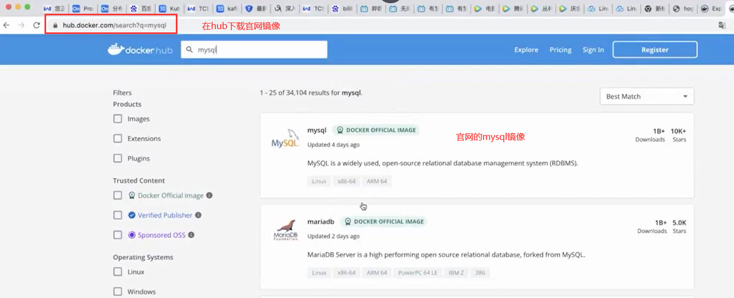Click the info icon beside Docker Official Image filter
The image size is (734, 298).
click(209, 195)
